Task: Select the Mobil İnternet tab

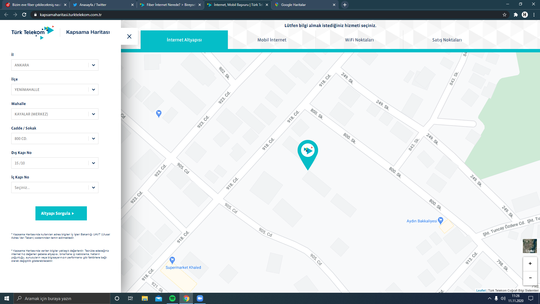Action: (272, 40)
